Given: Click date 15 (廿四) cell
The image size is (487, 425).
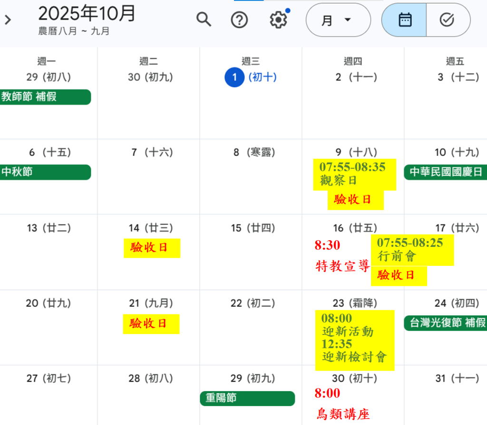Looking at the screenshot, I should [251, 228].
